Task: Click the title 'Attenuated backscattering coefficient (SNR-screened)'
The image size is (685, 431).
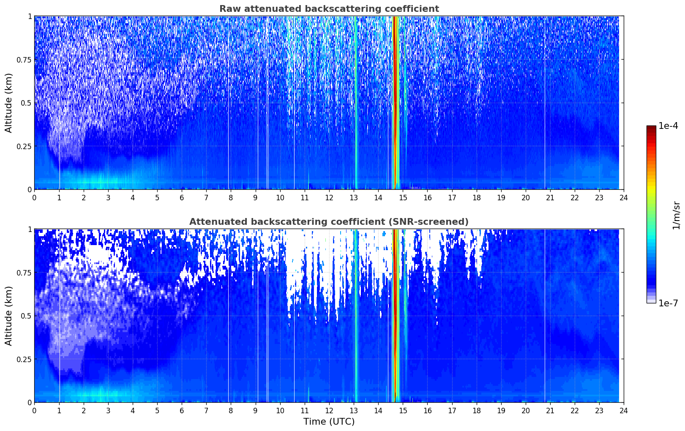Action: (x=329, y=222)
